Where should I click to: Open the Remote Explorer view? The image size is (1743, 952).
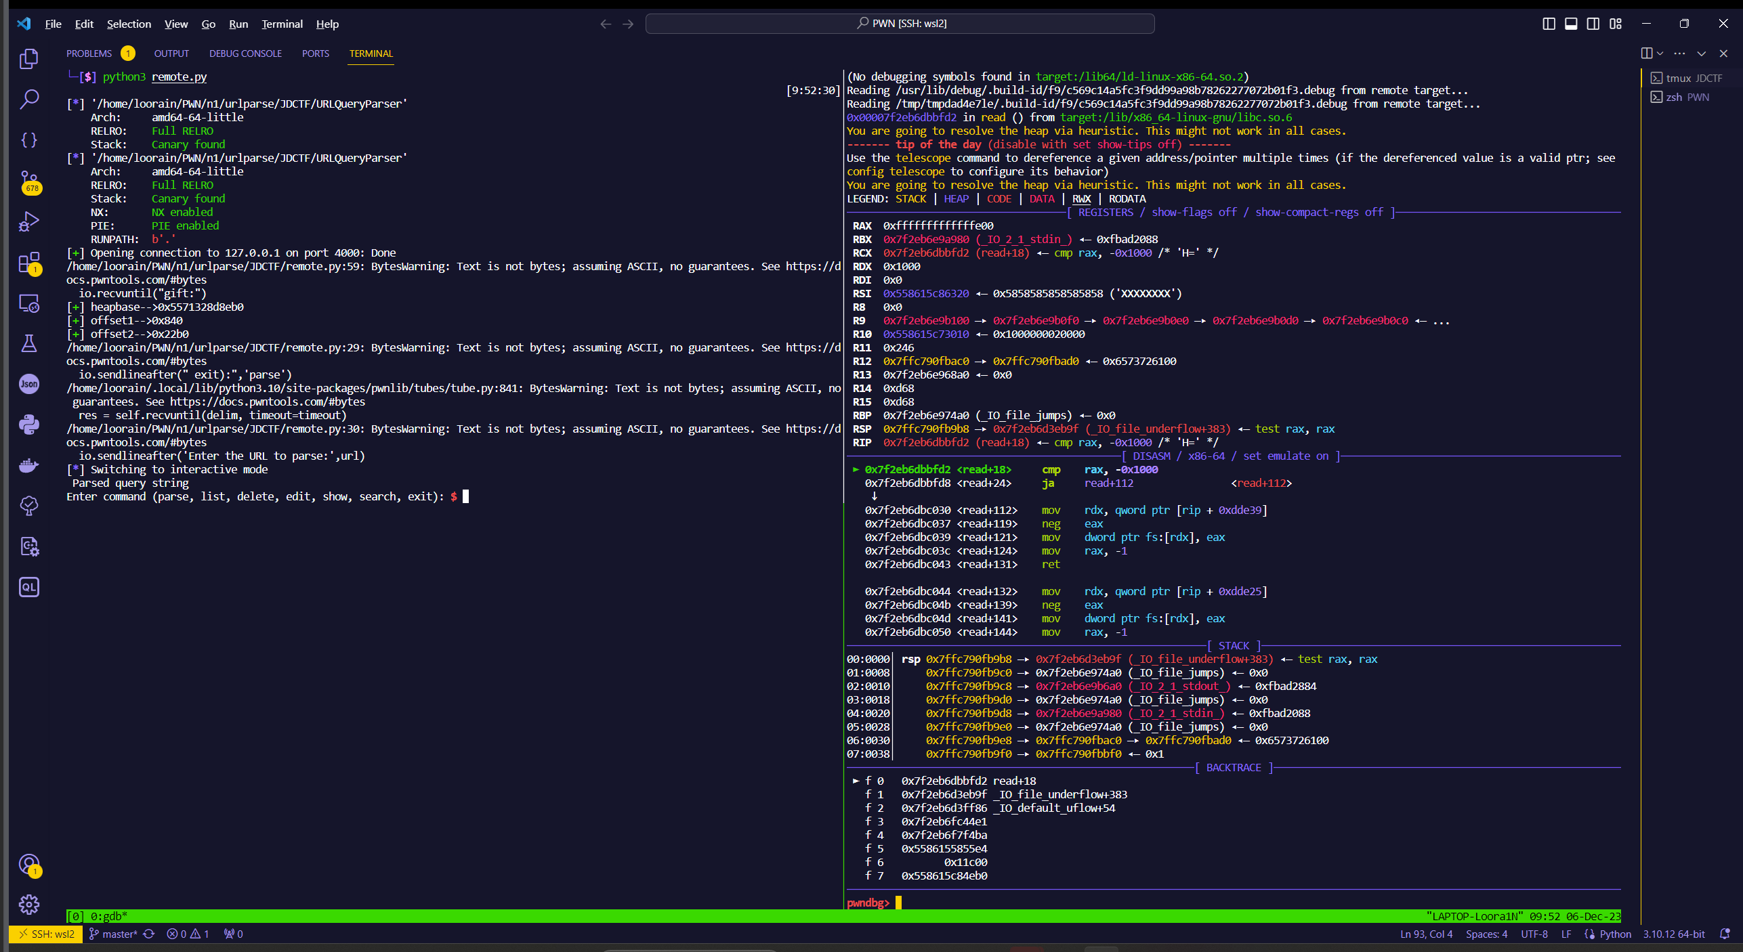point(29,303)
